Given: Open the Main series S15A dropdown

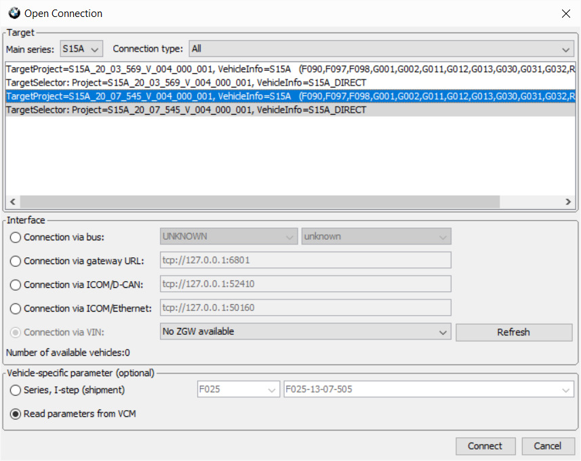Looking at the screenshot, I should 81,49.
